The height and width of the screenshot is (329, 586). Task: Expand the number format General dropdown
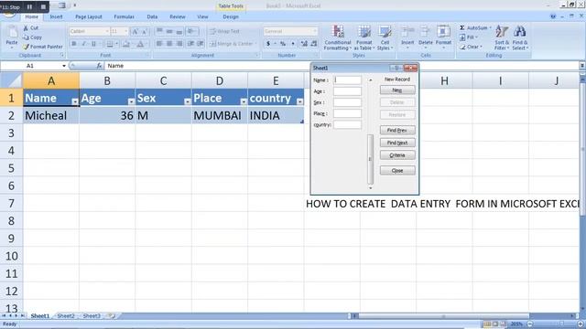(315, 31)
